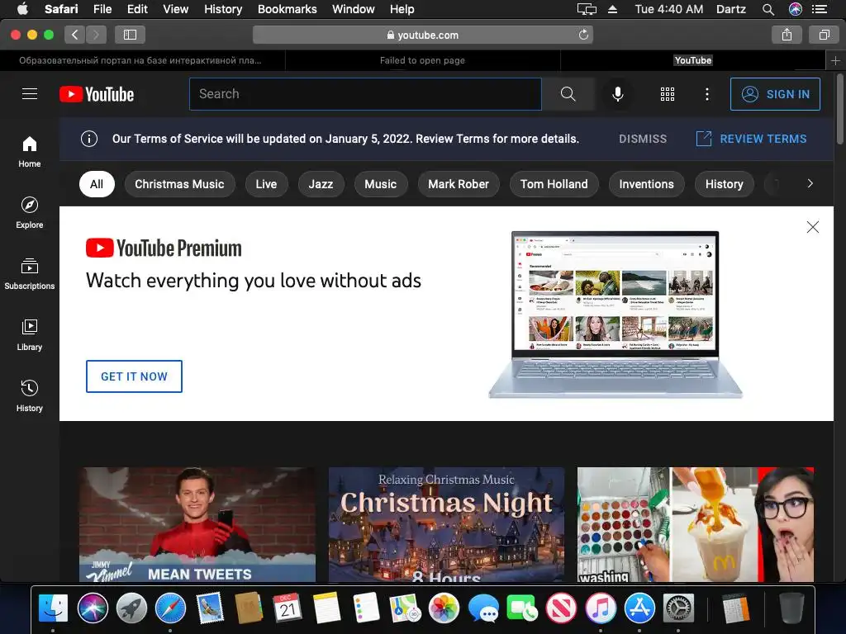Go to the YouTube logo home link
Screen dimensions: 846x634
click(x=97, y=94)
